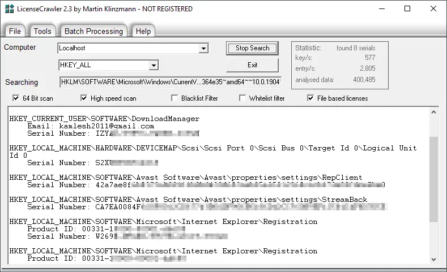Click the analysed data value 400,485
This screenshot has height=272, width=447.
[x=364, y=80]
